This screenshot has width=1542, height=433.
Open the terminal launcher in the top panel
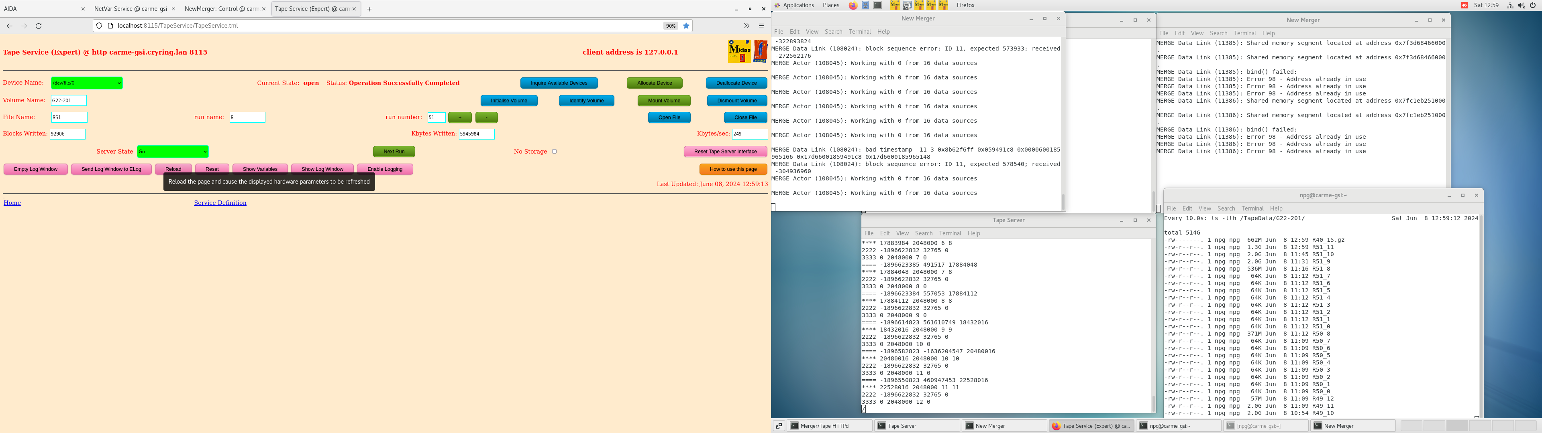coord(877,5)
